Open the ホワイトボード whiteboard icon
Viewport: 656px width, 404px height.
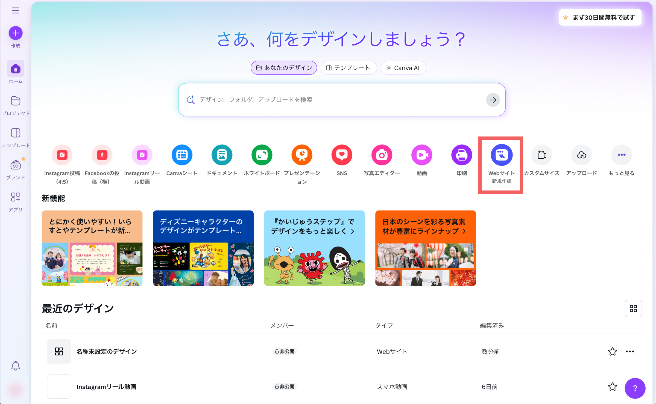coord(262,155)
